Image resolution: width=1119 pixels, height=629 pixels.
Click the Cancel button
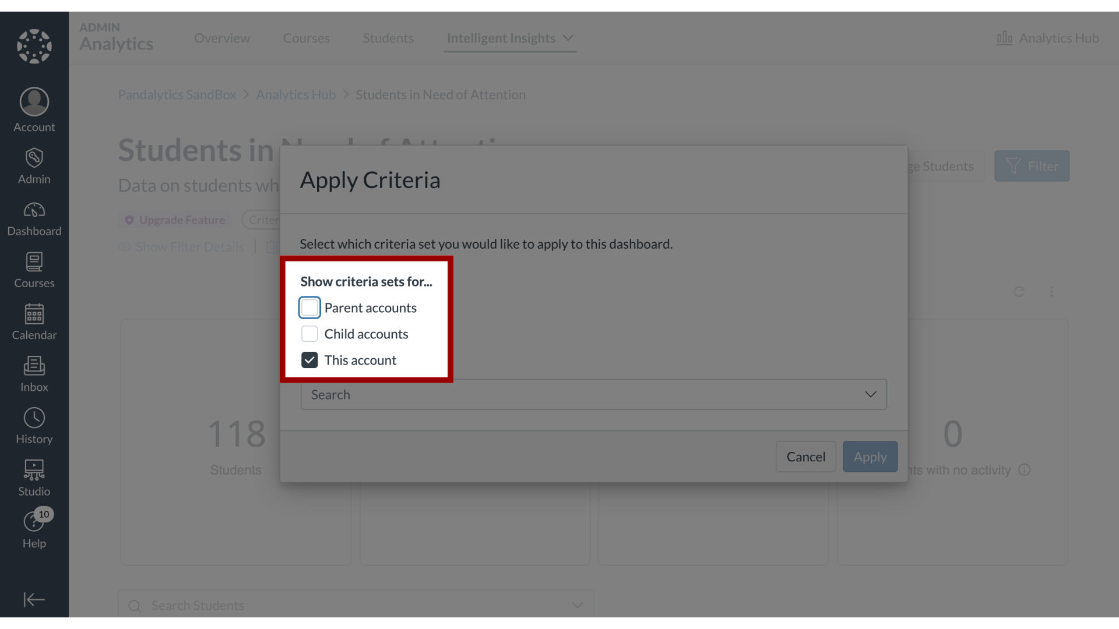(805, 456)
